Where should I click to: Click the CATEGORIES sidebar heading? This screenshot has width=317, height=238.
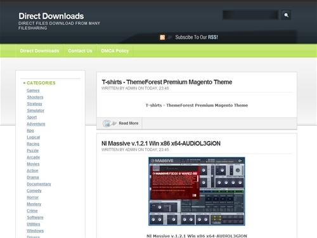[x=41, y=83]
